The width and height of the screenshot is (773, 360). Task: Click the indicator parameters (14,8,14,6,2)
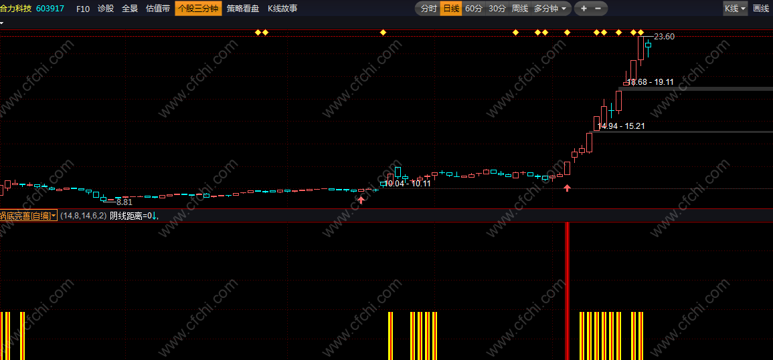coord(83,216)
